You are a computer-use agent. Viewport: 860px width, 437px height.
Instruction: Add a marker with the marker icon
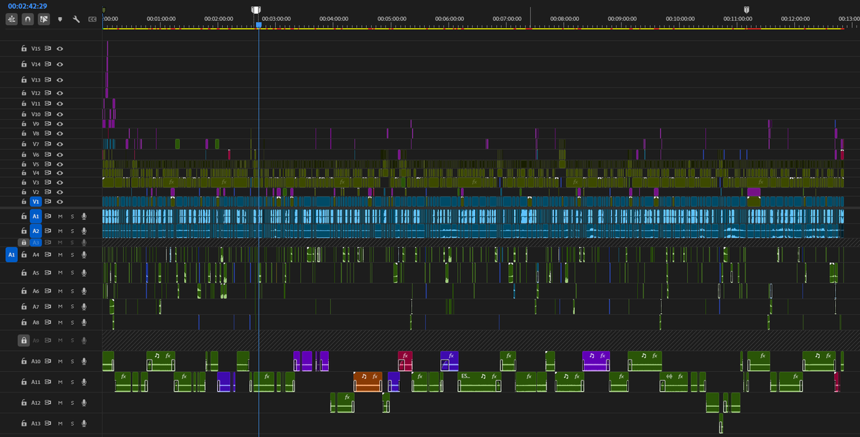pyautogui.click(x=60, y=20)
